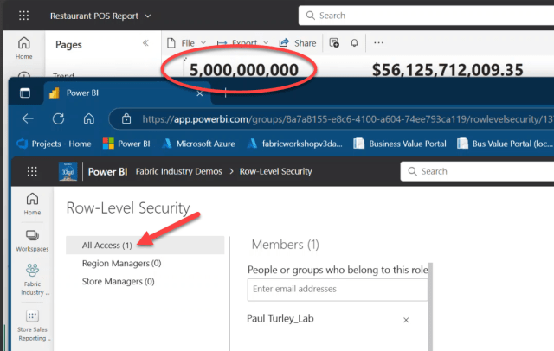Select the Power BI browser tab
The height and width of the screenshot is (351, 554).
127,93
